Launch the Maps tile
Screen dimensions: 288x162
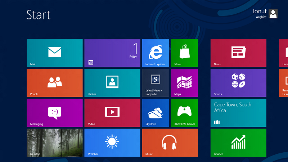click(184, 83)
